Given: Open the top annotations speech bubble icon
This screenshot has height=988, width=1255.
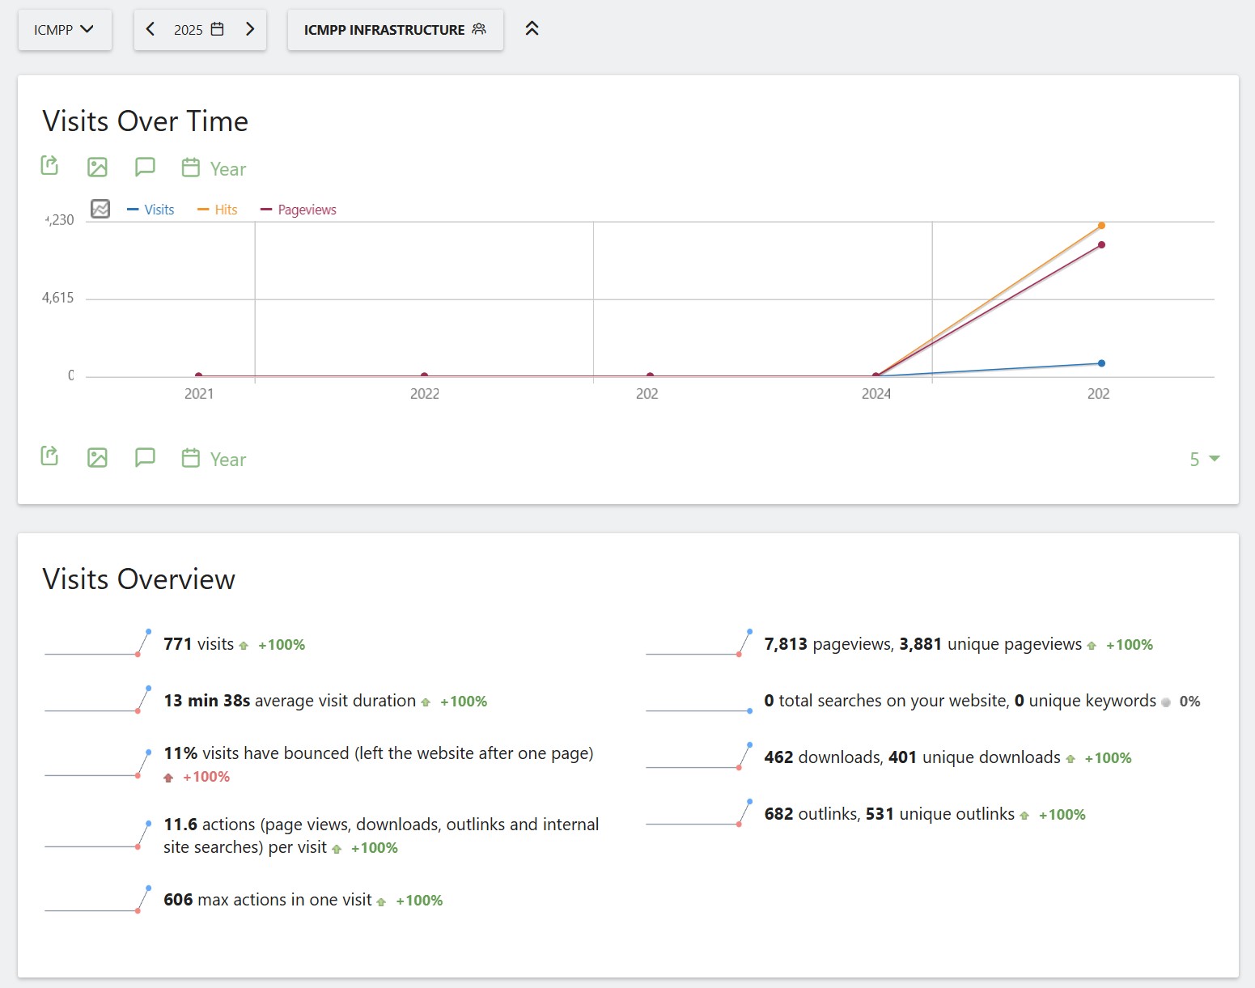Looking at the screenshot, I should [x=145, y=167].
